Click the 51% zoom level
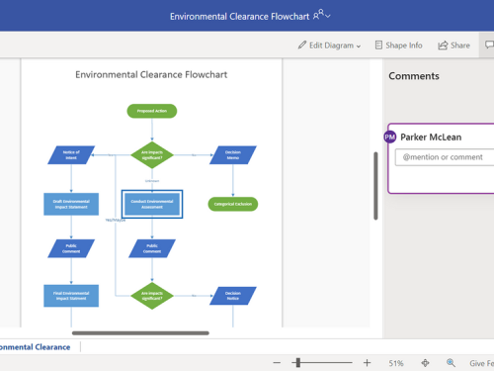This screenshot has height=371, width=494. (396, 363)
